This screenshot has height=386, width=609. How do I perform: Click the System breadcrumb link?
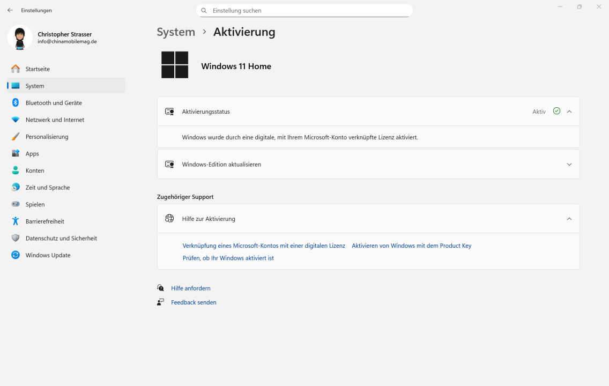coord(176,32)
